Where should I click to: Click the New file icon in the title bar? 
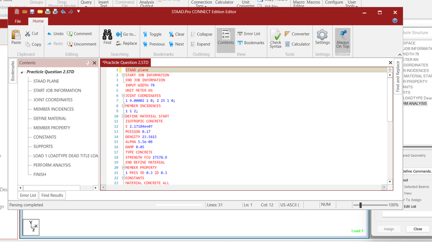point(17,11)
